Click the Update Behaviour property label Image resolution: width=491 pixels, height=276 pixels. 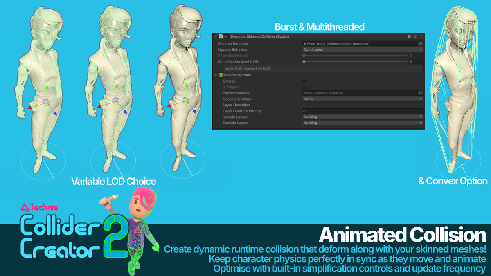(x=234, y=49)
